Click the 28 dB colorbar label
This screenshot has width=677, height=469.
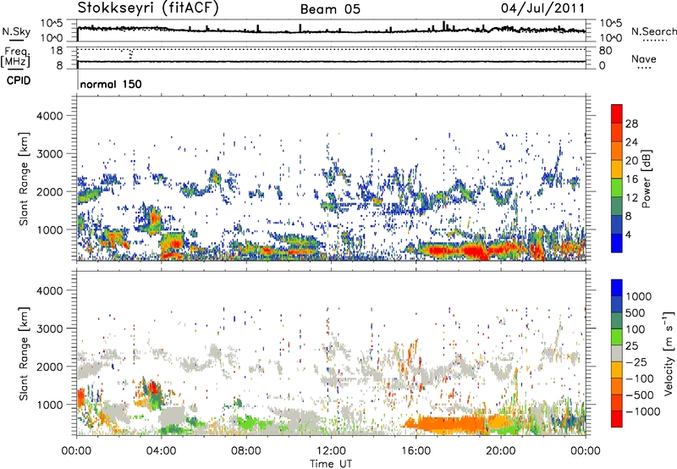click(x=631, y=124)
